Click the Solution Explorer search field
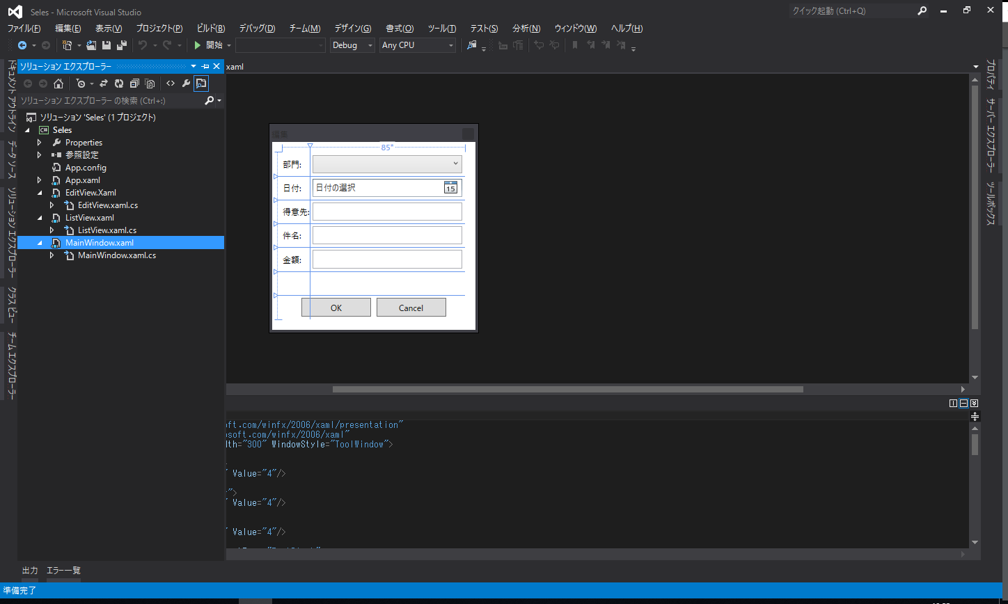1008x604 pixels. pos(111,101)
